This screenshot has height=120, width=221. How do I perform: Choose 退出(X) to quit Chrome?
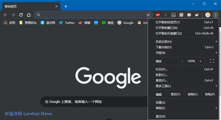184,116
